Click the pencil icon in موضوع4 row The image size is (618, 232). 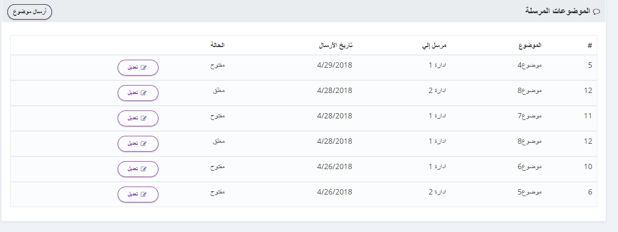pos(143,68)
